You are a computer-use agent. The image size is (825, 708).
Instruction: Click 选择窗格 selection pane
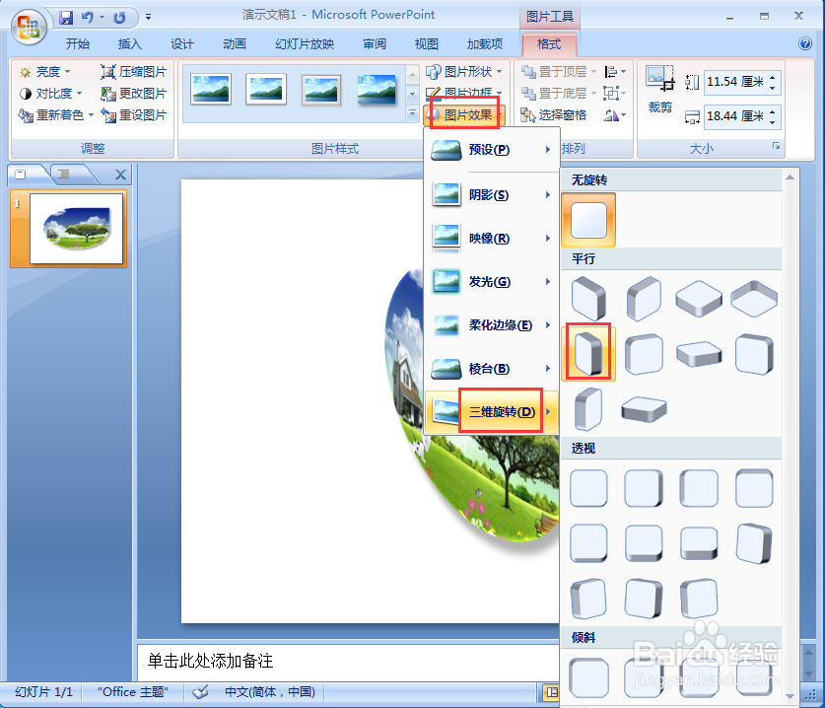[x=554, y=115]
